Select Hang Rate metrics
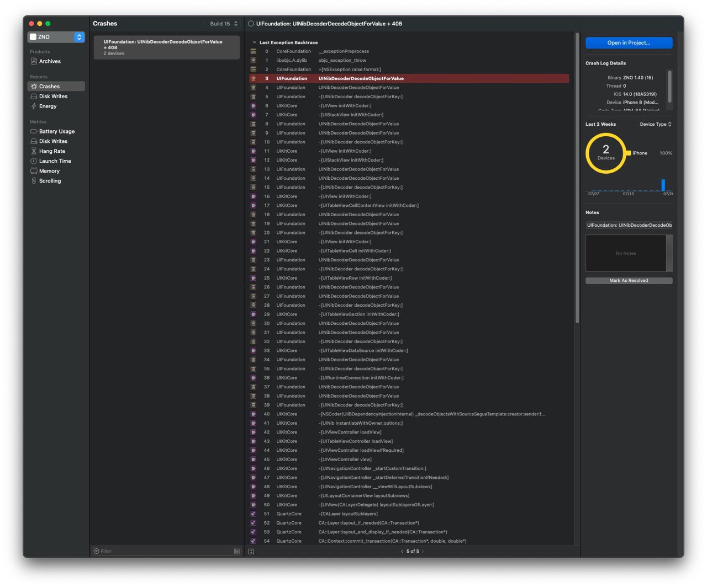 56,151
